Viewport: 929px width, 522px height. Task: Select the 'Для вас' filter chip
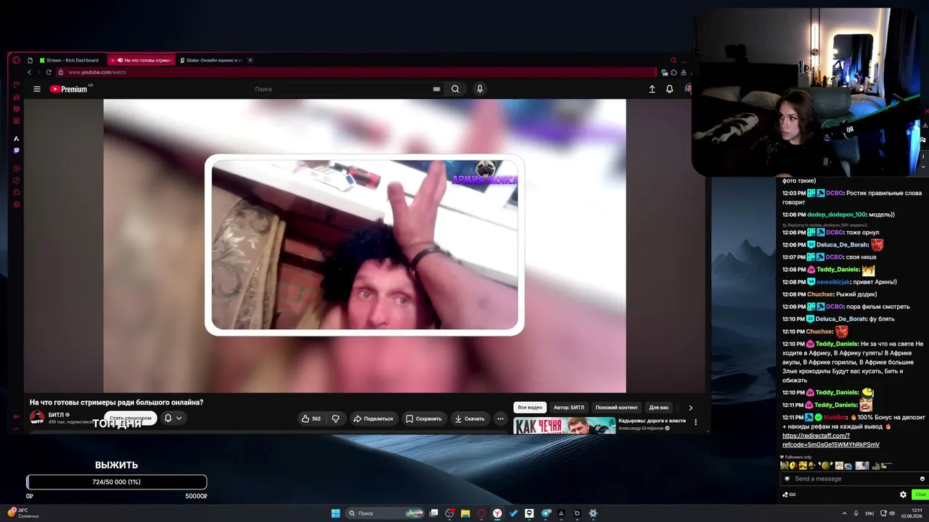(x=659, y=407)
